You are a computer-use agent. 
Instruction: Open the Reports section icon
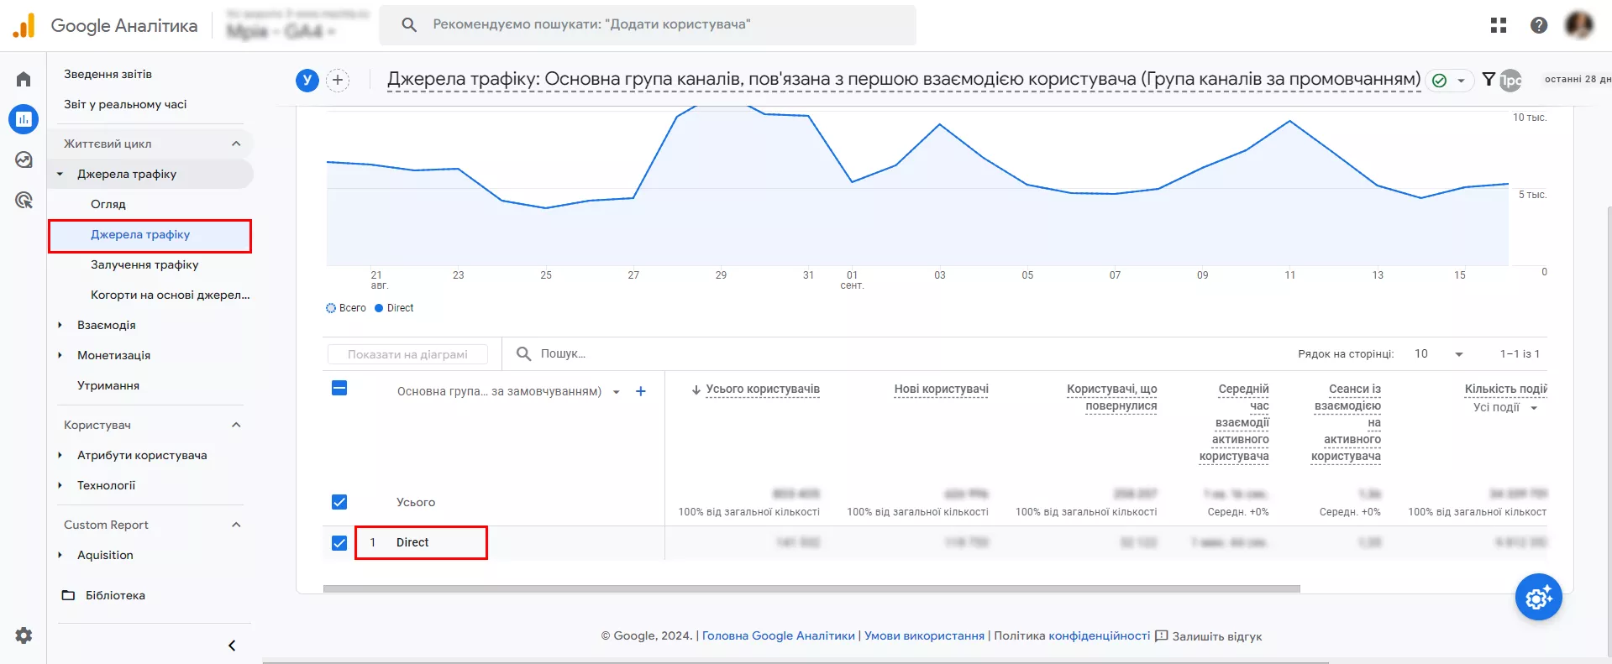click(x=24, y=119)
